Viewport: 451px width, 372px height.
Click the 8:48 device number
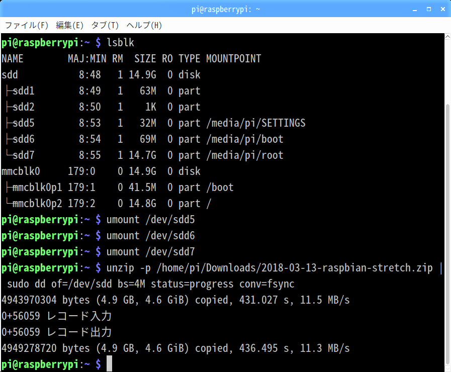coord(89,75)
